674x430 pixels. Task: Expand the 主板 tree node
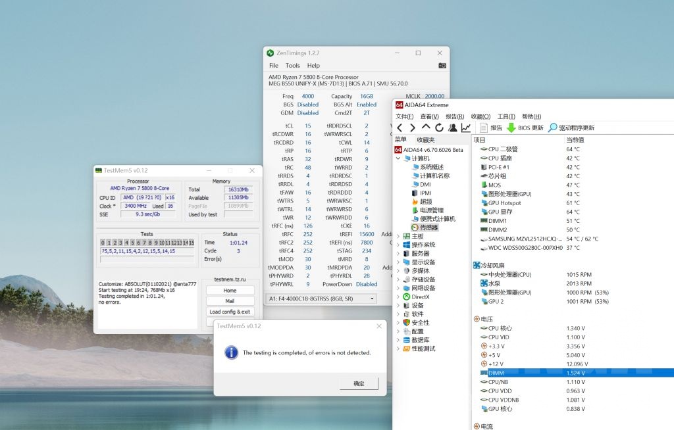(x=398, y=236)
